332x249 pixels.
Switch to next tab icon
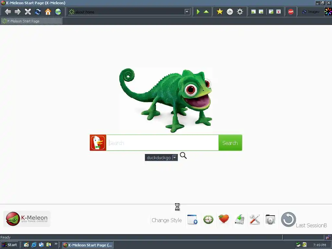tap(261, 12)
